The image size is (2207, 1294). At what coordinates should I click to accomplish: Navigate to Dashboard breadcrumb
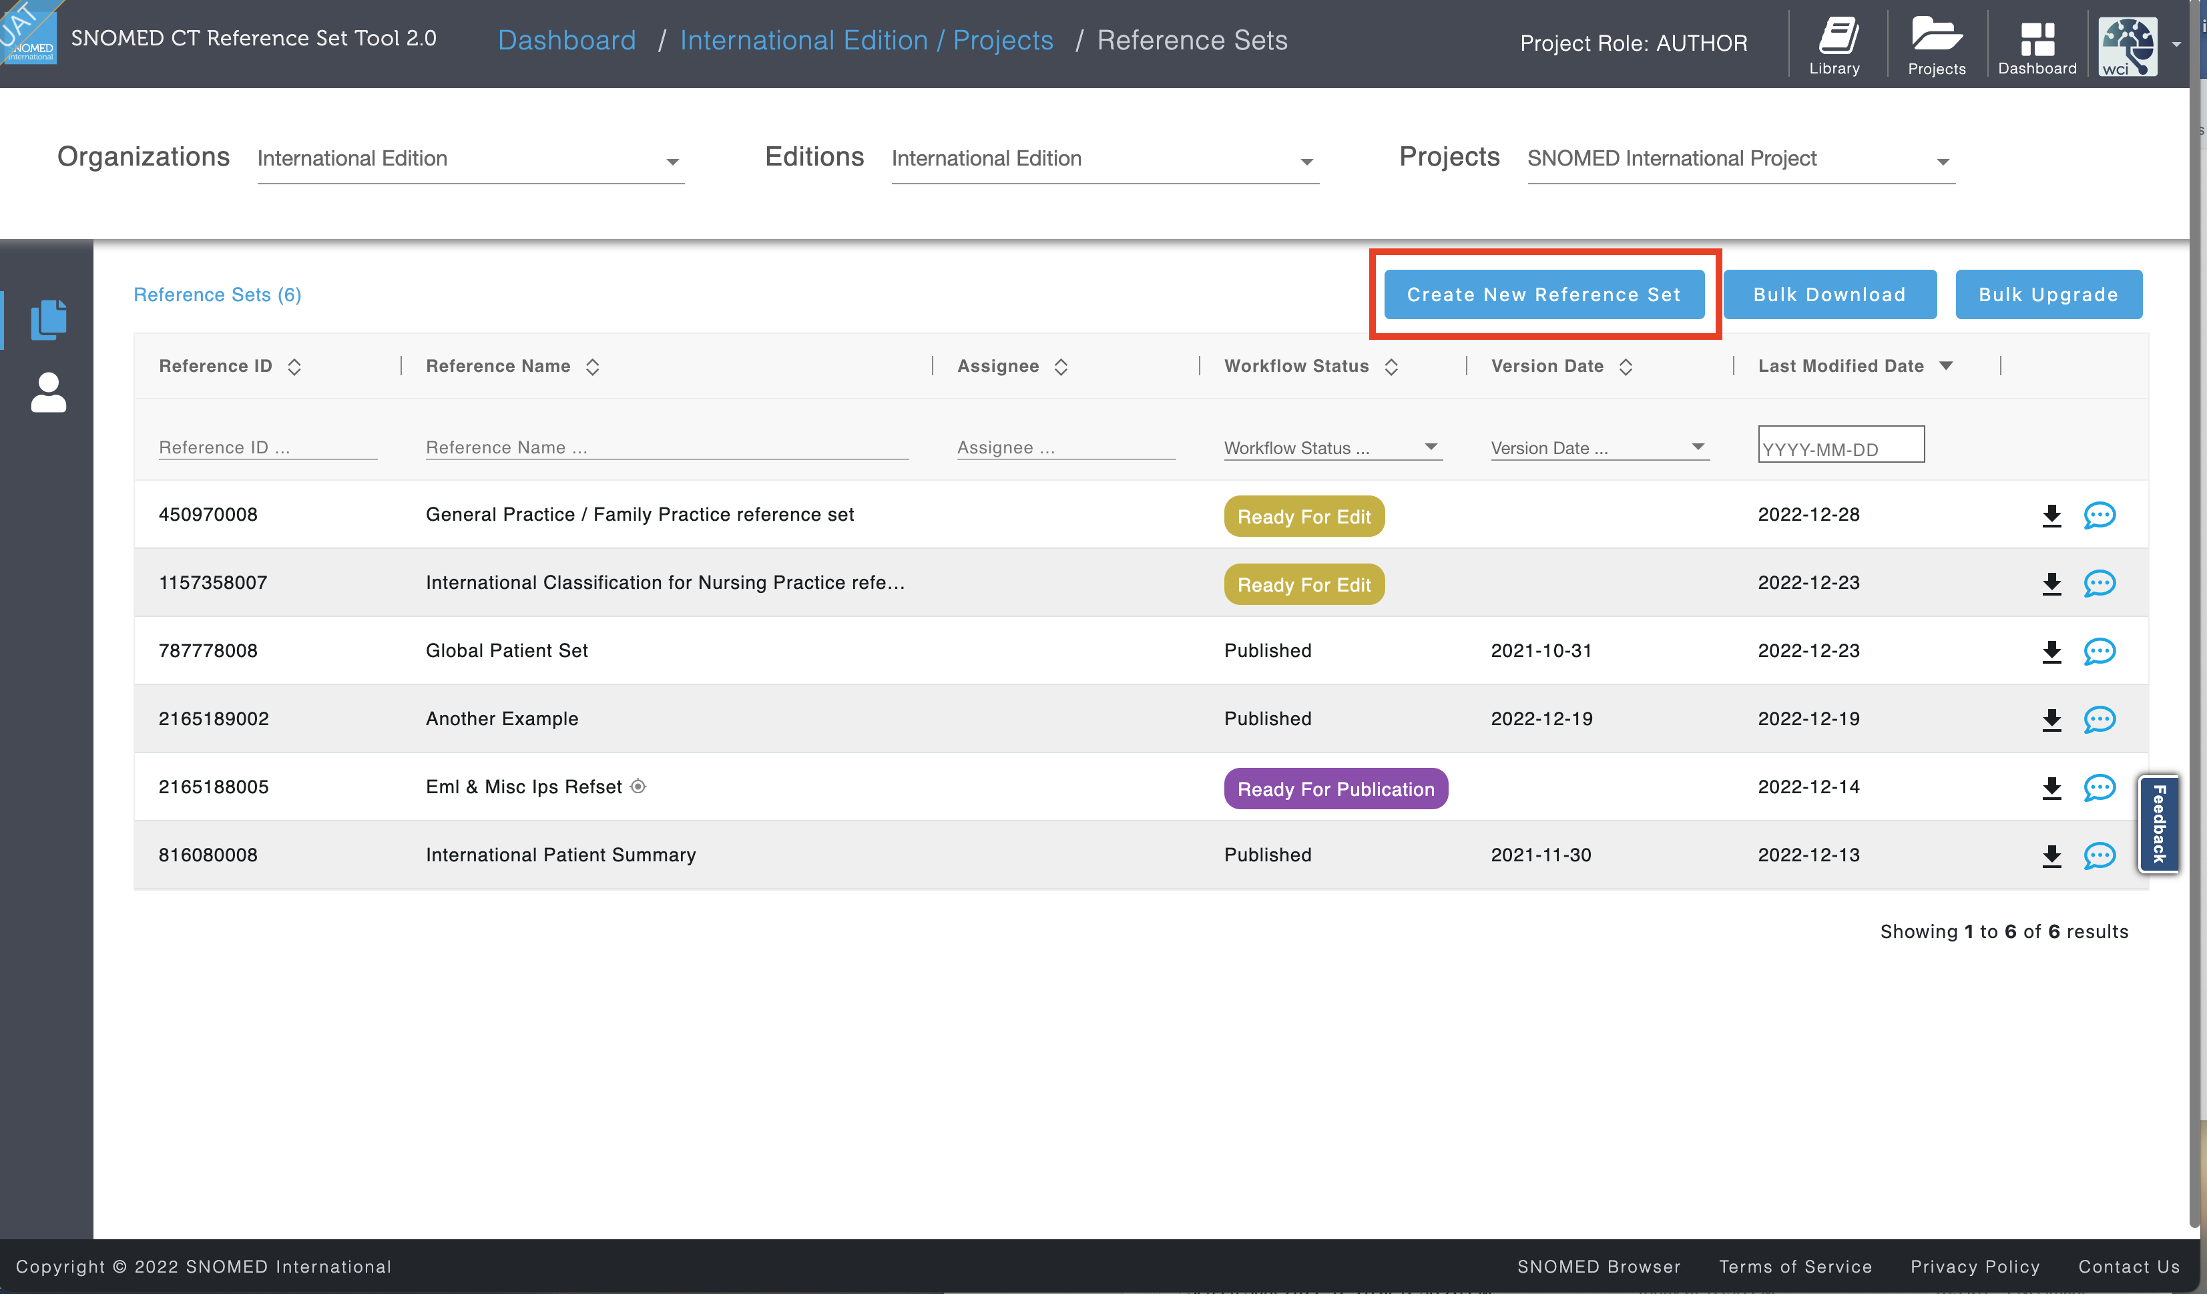coord(567,40)
